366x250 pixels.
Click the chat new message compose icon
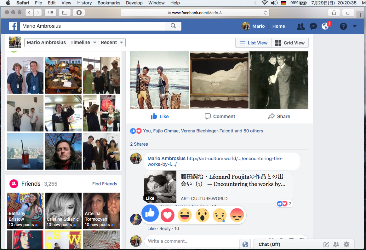[x=326, y=244]
